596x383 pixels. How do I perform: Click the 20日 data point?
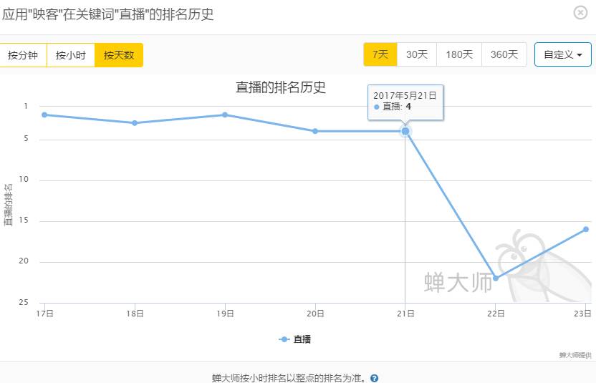coord(315,131)
